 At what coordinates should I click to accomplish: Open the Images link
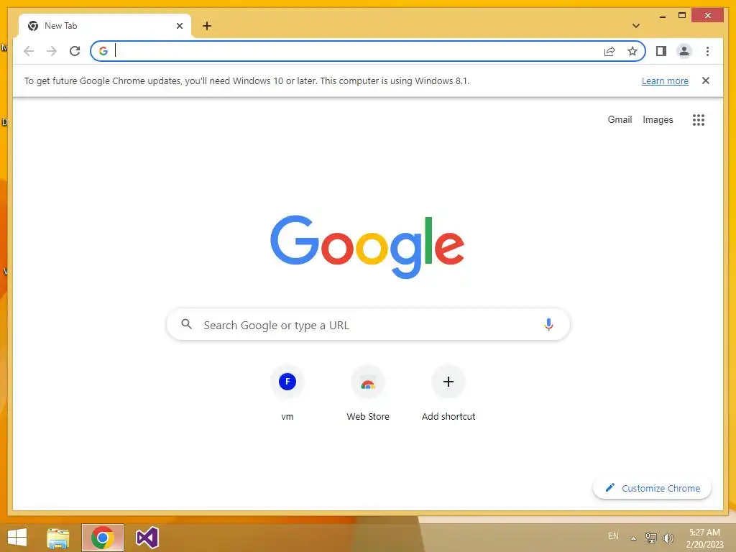(x=658, y=120)
